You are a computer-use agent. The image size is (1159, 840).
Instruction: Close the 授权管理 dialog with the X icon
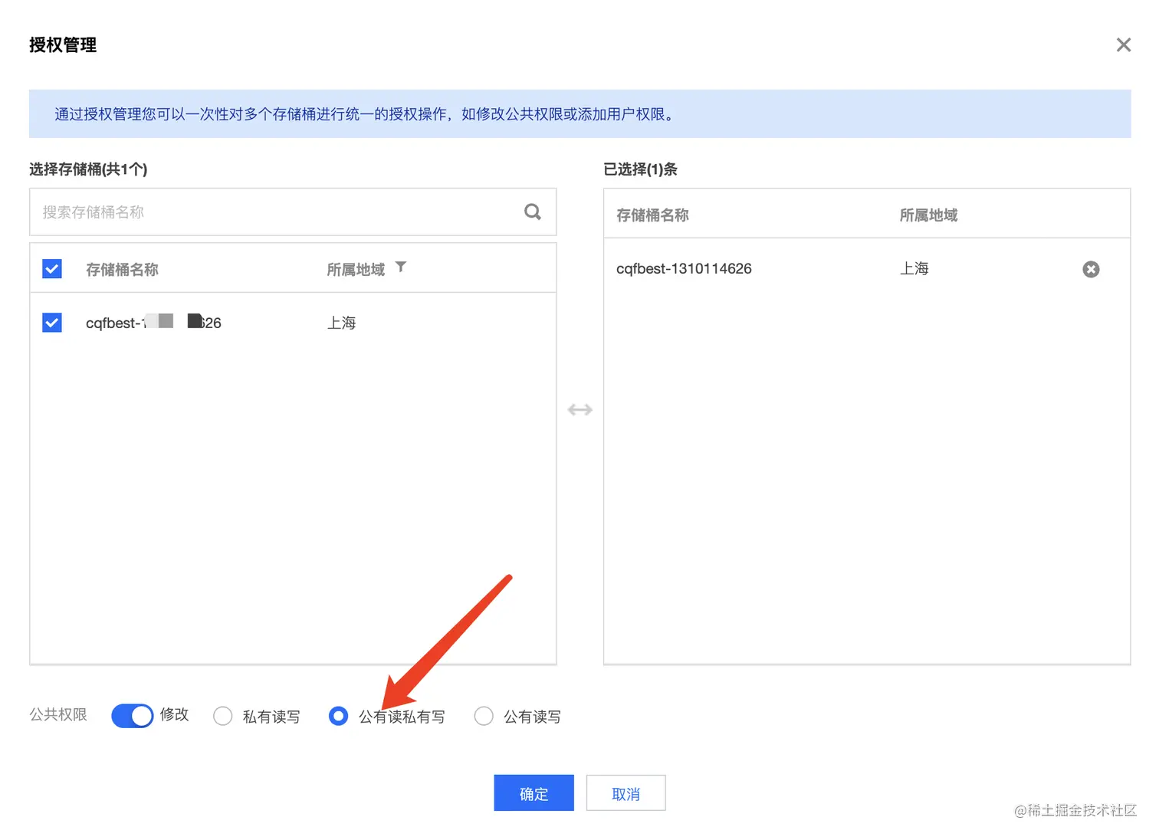(1123, 45)
